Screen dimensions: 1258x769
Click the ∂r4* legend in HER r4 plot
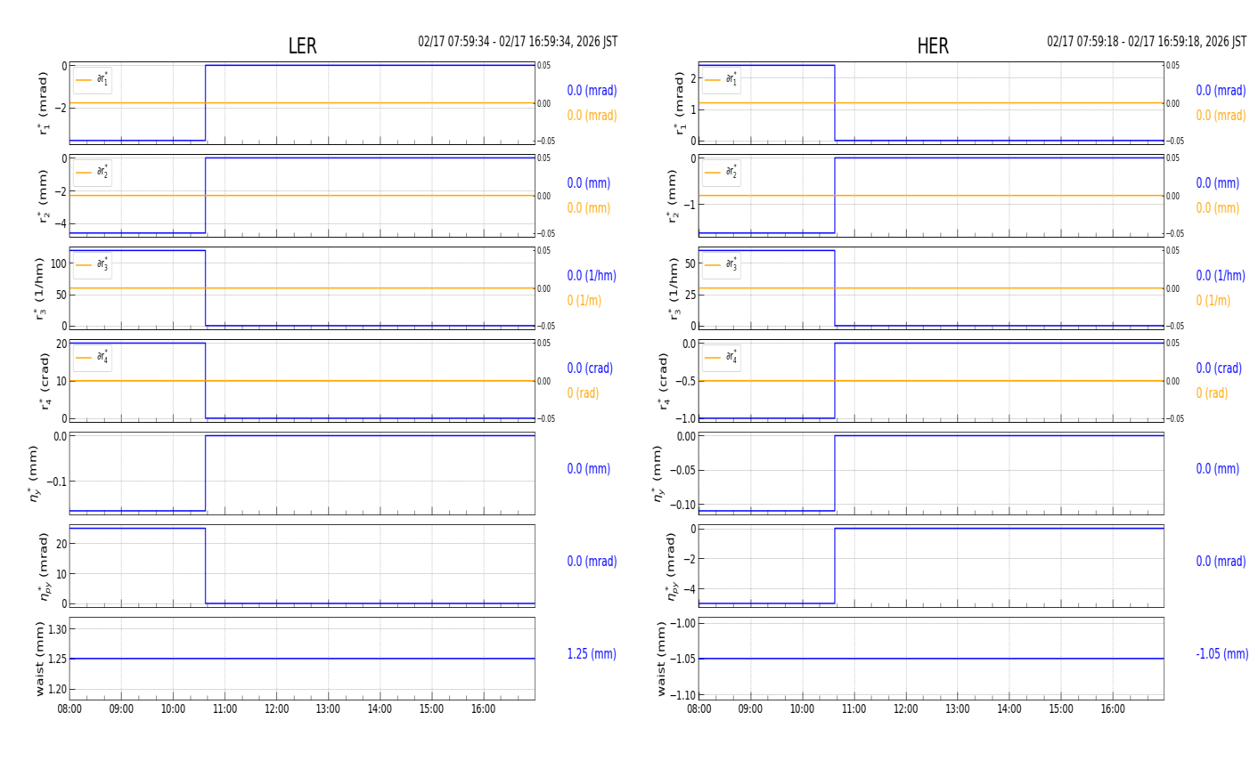point(721,358)
